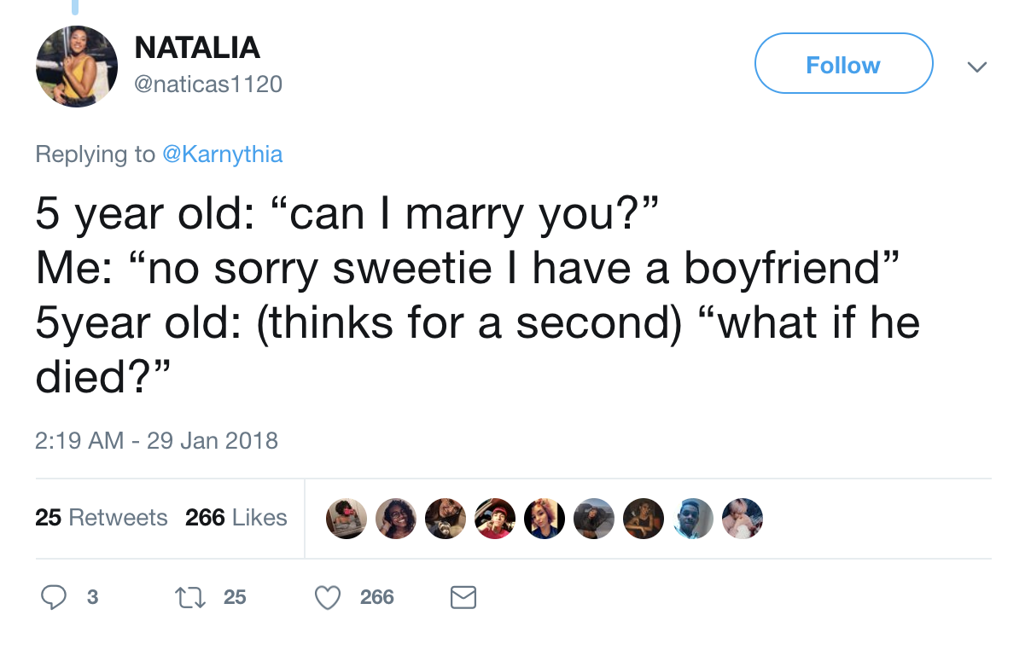Click the Follow button
The image size is (1031, 650).
[843, 64]
